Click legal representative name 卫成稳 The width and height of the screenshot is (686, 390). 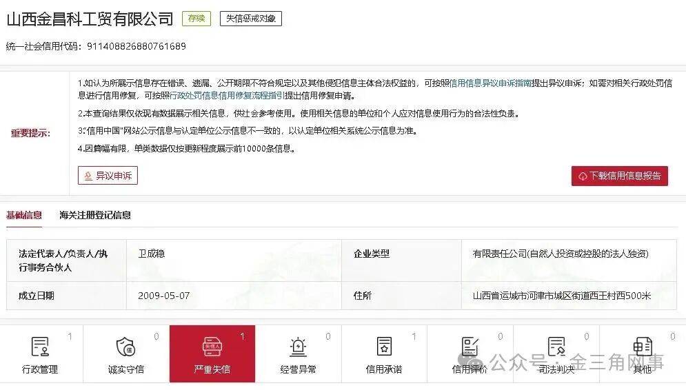click(152, 254)
